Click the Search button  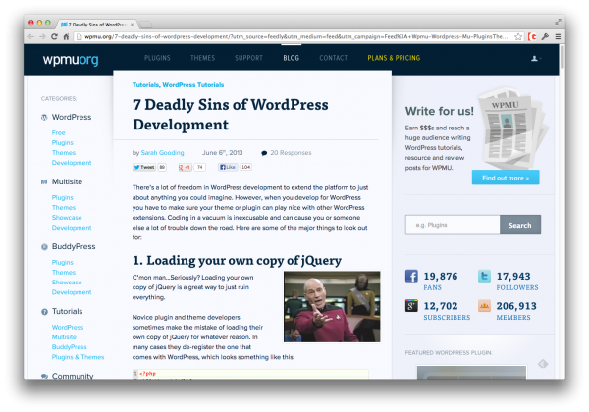click(x=520, y=225)
